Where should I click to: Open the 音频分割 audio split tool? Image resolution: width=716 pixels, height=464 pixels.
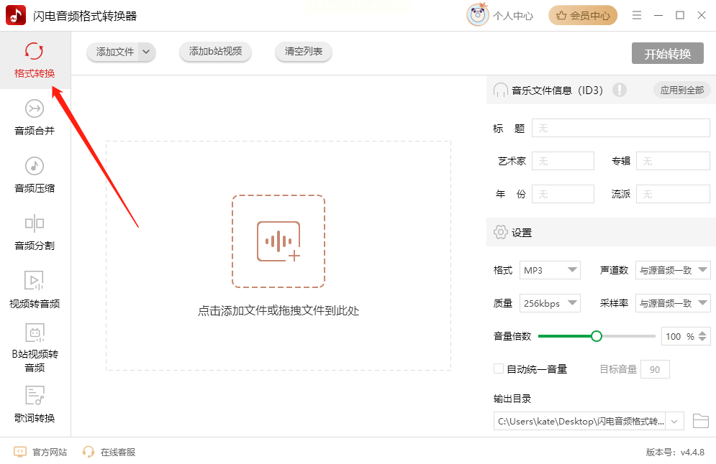[x=35, y=233]
